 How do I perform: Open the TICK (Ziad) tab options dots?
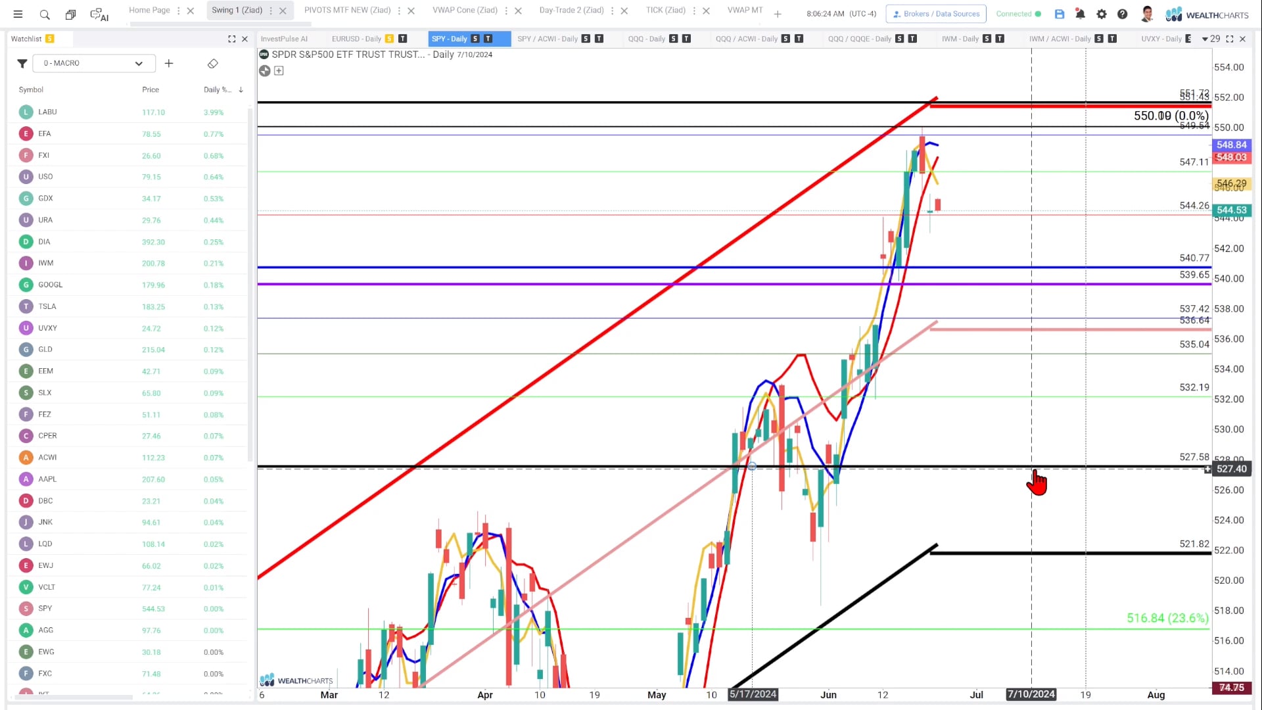(x=694, y=11)
